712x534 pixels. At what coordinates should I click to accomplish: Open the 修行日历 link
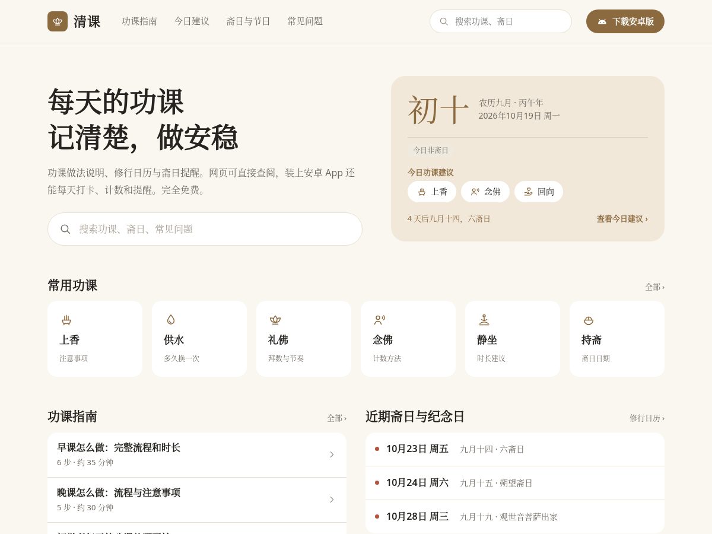point(647,418)
